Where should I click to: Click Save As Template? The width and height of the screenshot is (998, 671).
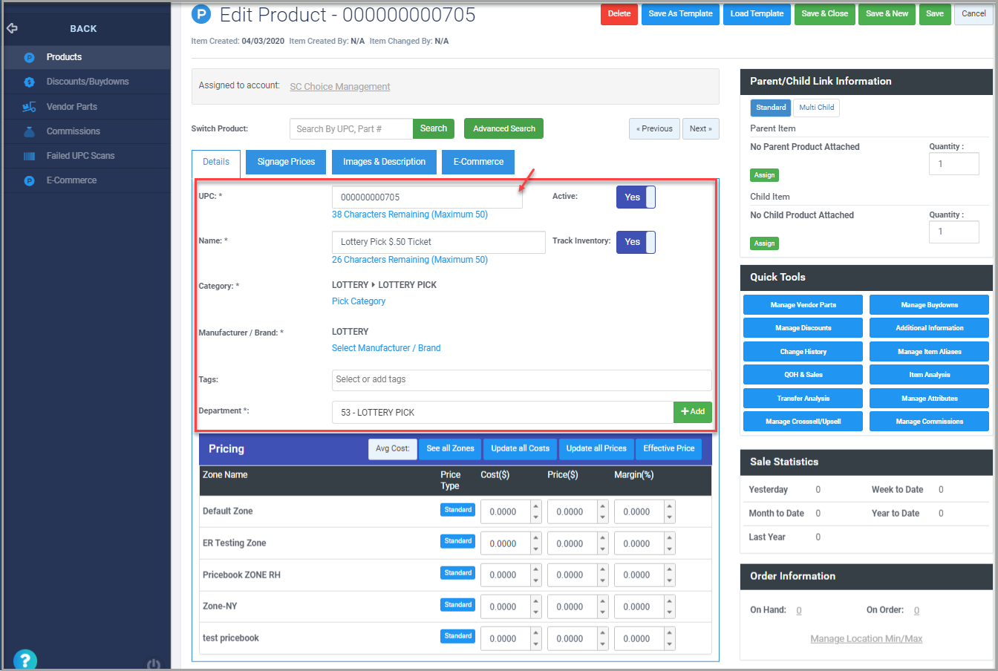[x=680, y=14]
